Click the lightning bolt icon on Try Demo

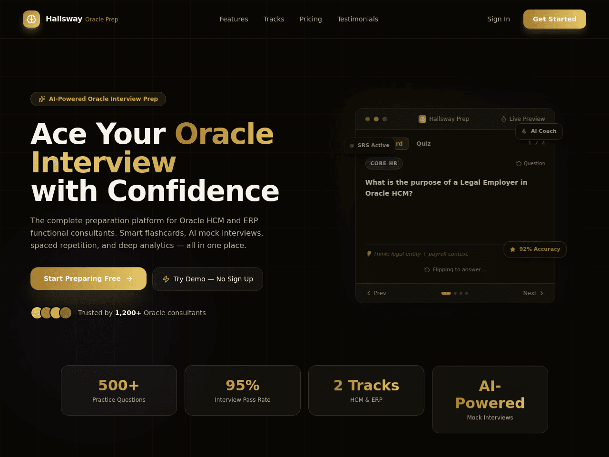[166, 279]
